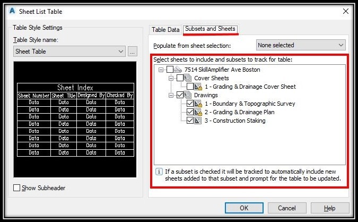The image size is (358, 222).
Task: Click the Sheet Index table preview
Action: [x=75, y=119]
